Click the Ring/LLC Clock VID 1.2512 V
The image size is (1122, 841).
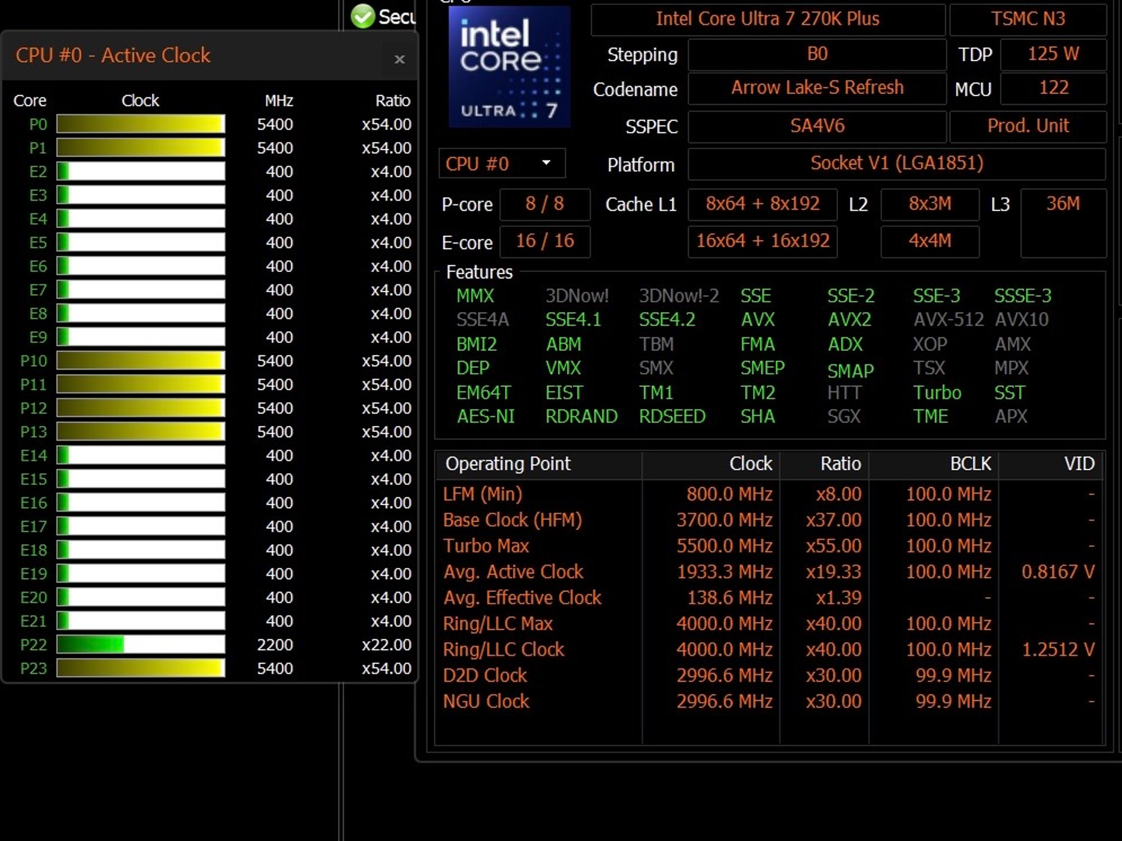tap(1058, 649)
